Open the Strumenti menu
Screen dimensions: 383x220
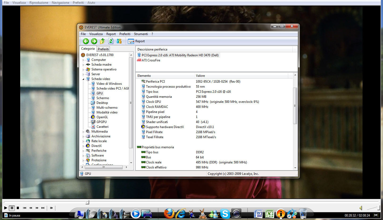(141, 34)
